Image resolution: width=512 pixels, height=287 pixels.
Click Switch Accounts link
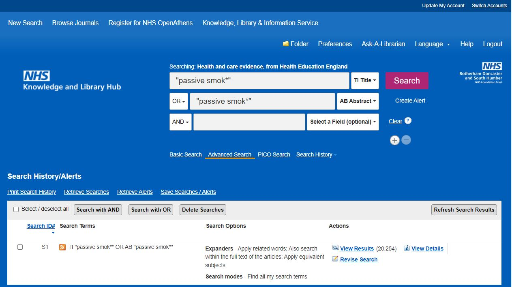tap(489, 6)
